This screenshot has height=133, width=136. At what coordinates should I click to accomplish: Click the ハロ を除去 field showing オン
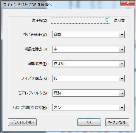pyautogui.click(x=88, y=108)
